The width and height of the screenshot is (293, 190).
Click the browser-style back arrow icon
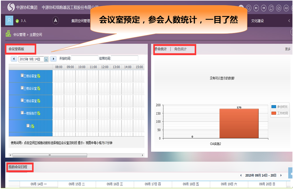(256, 8)
